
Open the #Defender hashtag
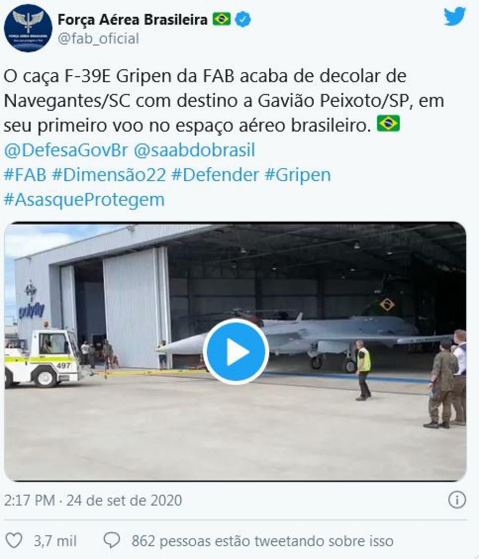[215, 175]
